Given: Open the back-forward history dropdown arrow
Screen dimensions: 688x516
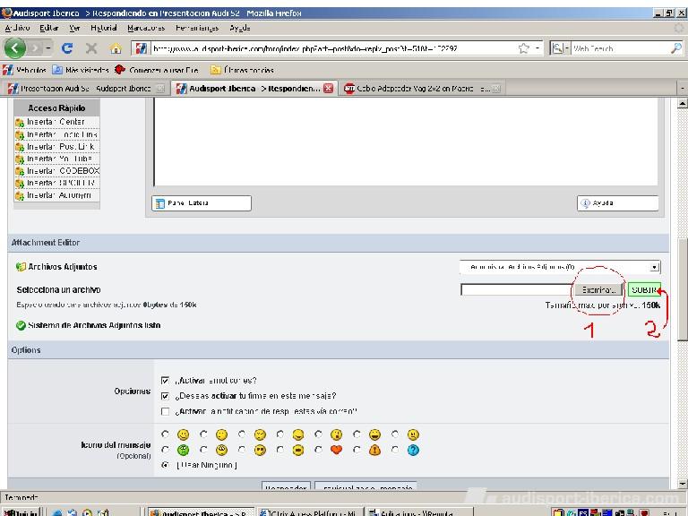Looking at the screenshot, I should click(48, 47).
